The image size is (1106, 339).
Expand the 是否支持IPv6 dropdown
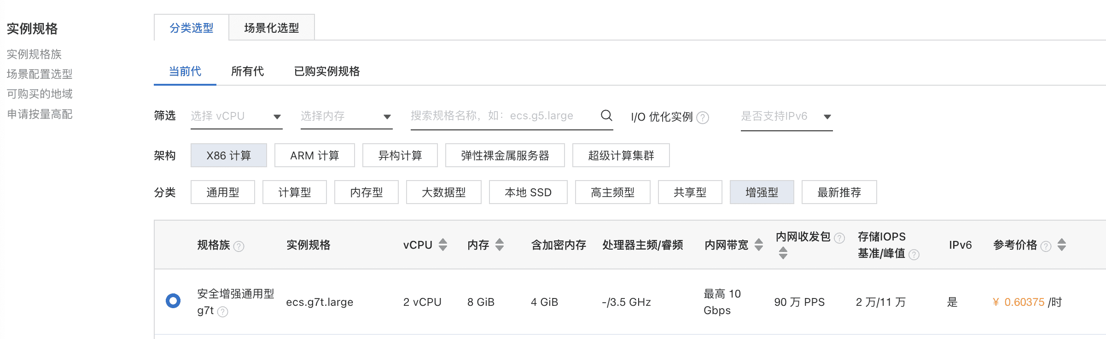point(786,117)
